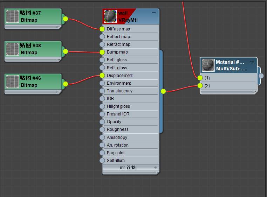Click the (1) input socket on Multi/Sub node
Viewport: 267px width, 197px height.
pyautogui.click(x=200, y=78)
